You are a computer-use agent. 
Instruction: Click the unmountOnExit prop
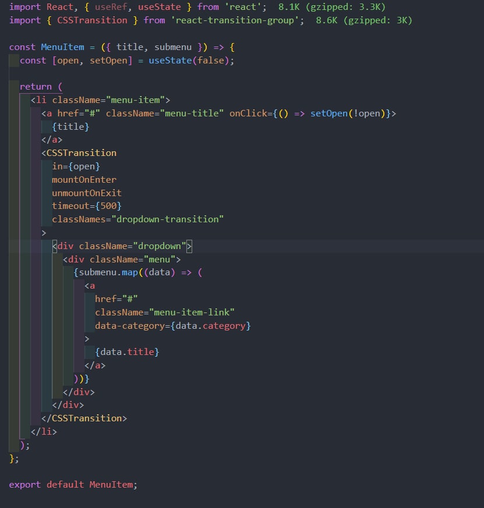tap(87, 193)
